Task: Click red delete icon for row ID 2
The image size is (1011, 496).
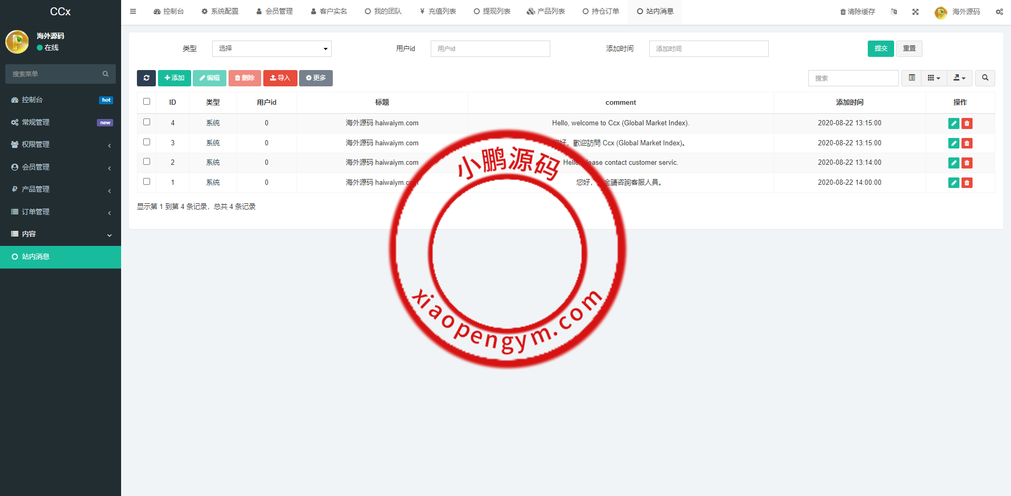Action: click(967, 163)
